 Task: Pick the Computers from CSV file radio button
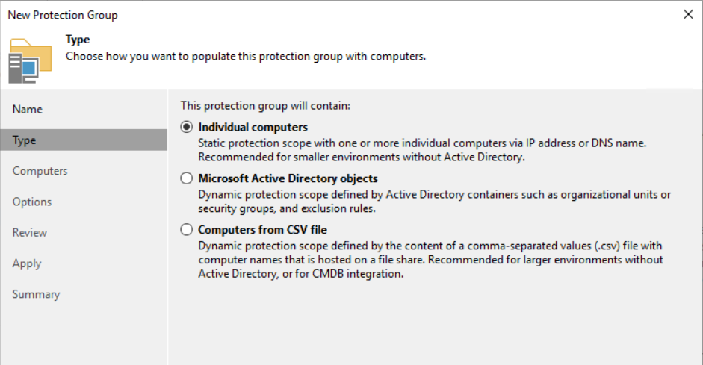pos(187,230)
